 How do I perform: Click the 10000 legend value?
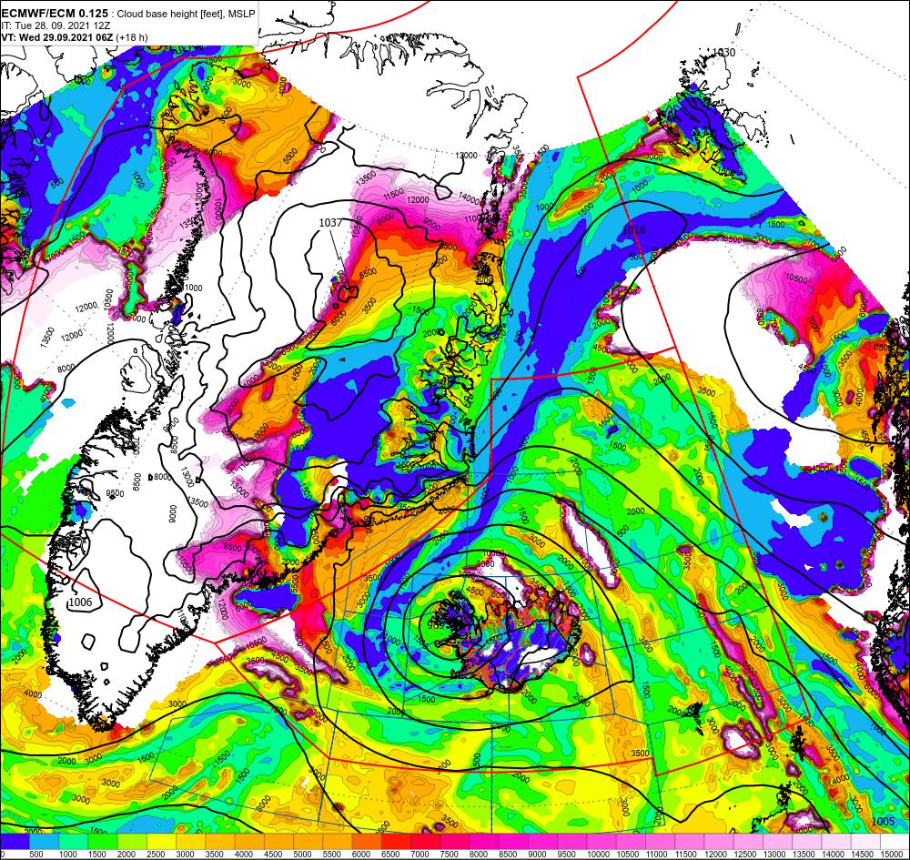(x=599, y=855)
